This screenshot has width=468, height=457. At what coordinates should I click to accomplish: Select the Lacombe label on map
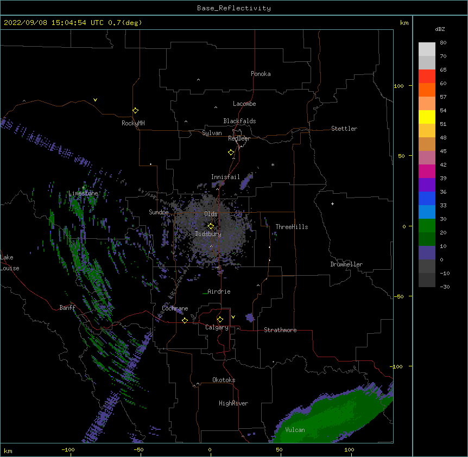tap(244, 104)
